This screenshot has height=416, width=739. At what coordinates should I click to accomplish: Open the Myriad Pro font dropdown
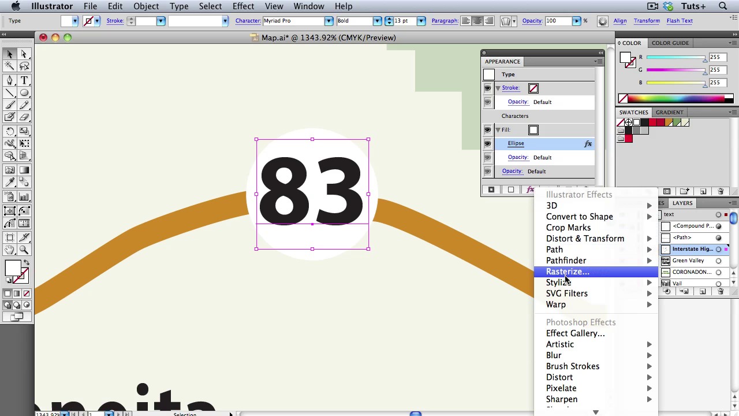pyautogui.click(x=329, y=21)
